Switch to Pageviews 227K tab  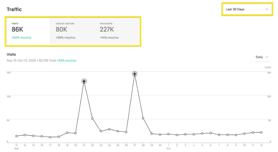[117, 31]
